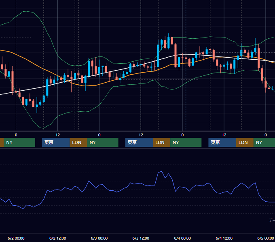This screenshot has height=242, width=275.
Task: Click the 6/4 12:00 time axis label
Action: pos(224,238)
